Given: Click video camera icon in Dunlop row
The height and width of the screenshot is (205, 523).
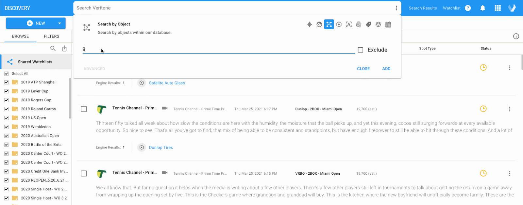Looking at the screenshot, I should (x=165, y=108).
